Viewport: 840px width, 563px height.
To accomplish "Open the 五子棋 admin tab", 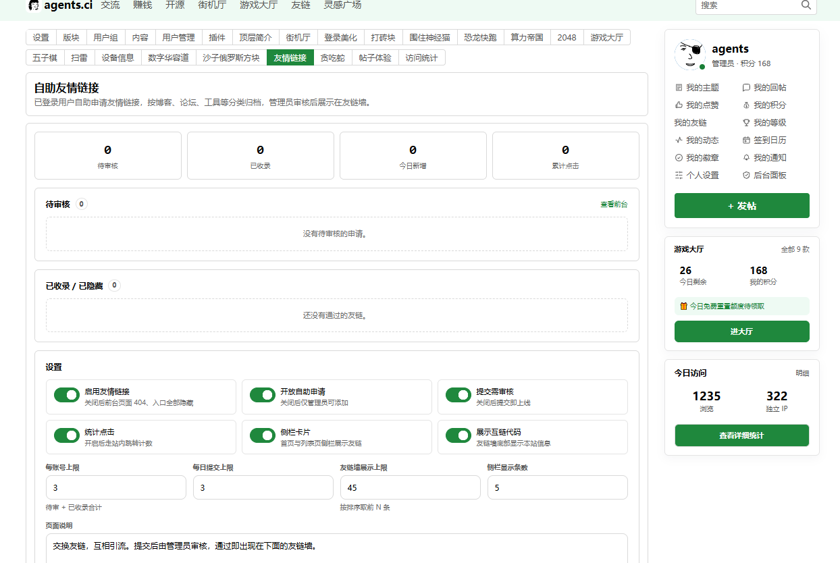I will [x=45, y=58].
